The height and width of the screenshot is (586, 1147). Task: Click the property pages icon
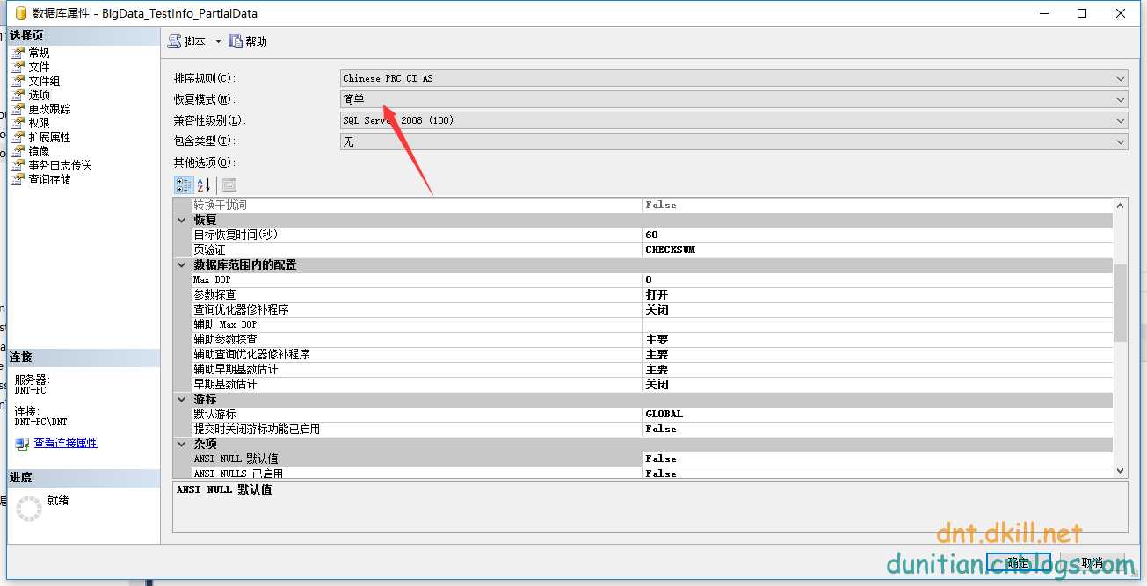click(229, 184)
